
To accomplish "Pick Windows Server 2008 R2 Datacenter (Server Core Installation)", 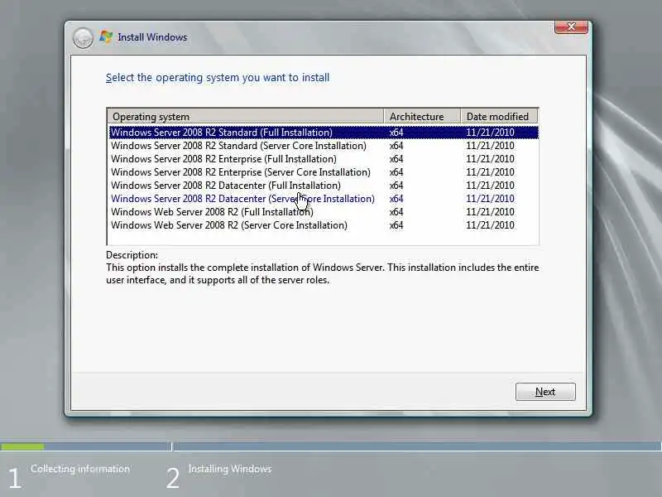I will [324, 199].
